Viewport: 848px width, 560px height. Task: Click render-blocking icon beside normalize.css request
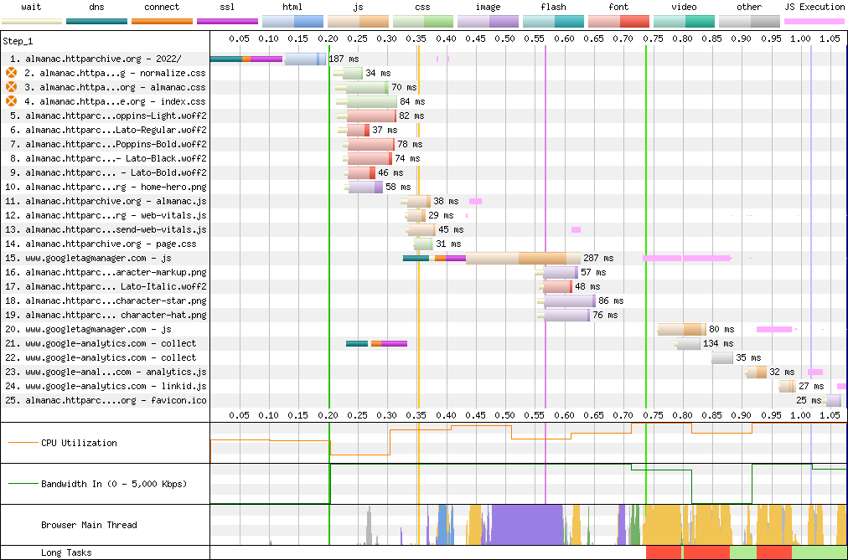(12, 73)
